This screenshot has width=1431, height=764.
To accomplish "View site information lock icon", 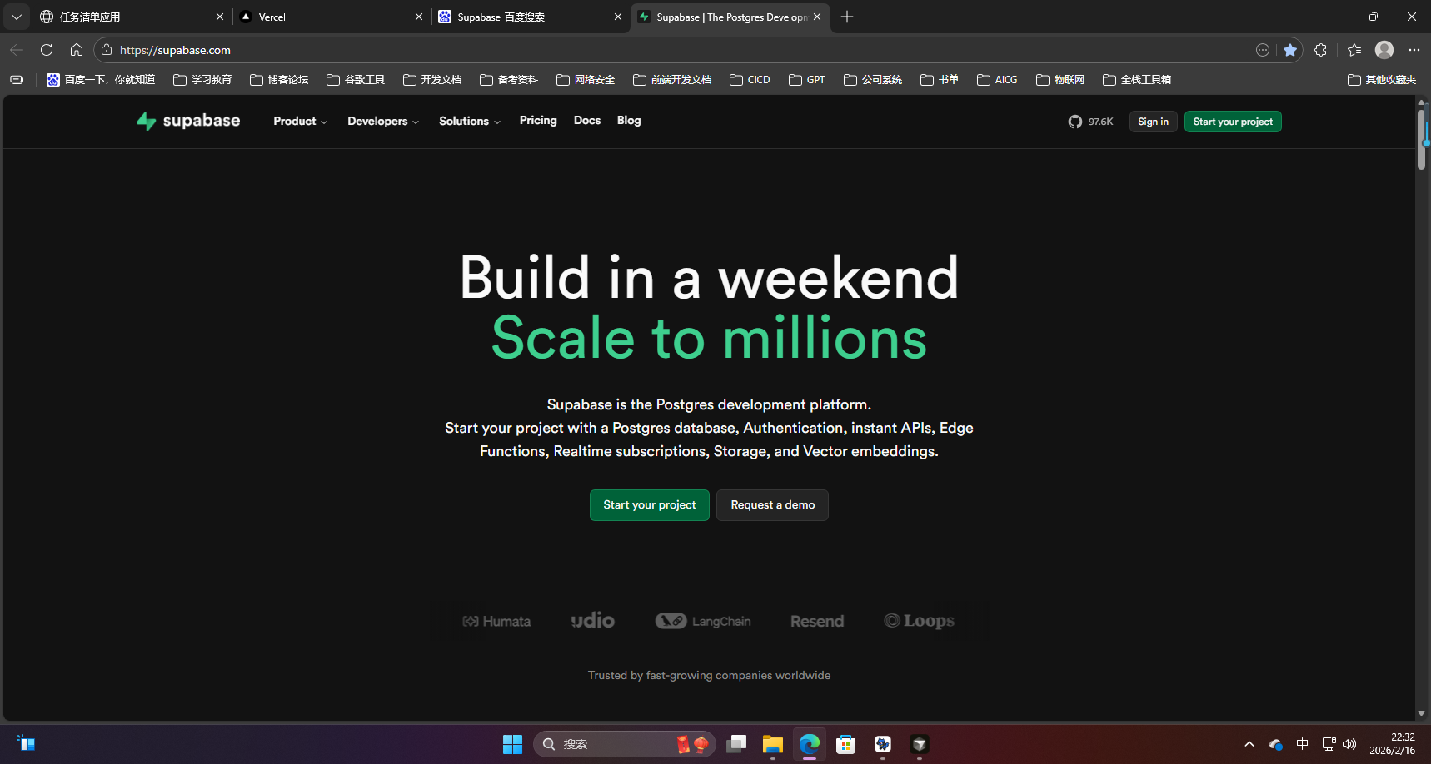I will click(x=107, y=50).
